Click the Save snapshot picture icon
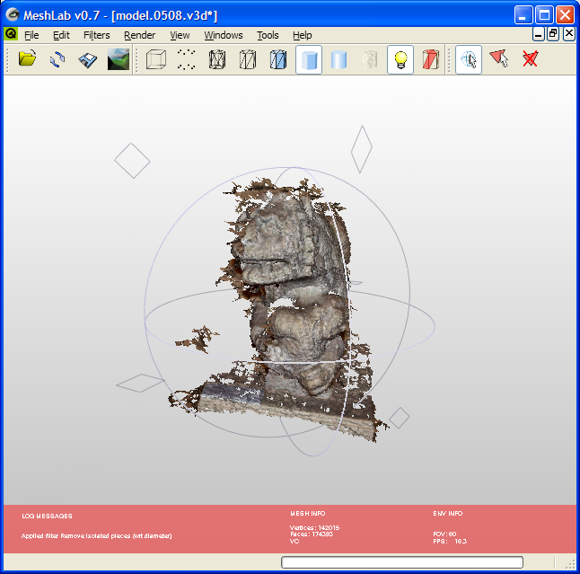The image size is (580, 574). tap(118, 60)
